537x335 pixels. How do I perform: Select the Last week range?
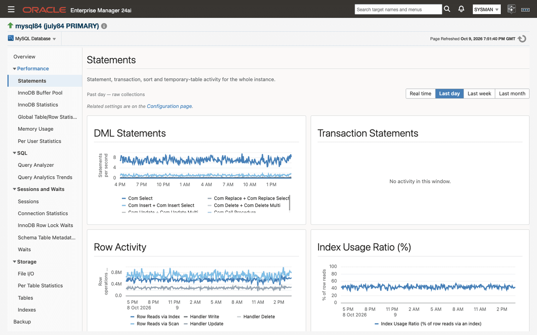(479, 93)
